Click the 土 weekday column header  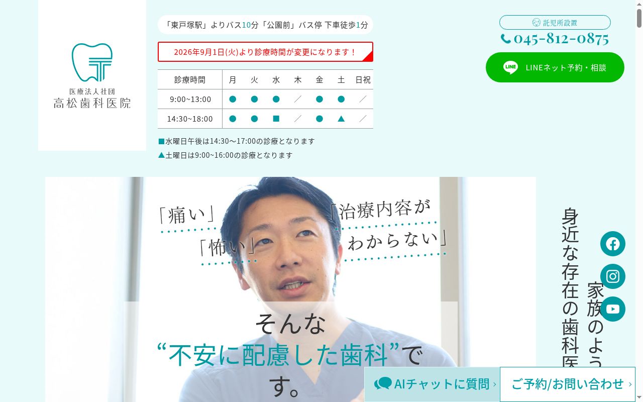[x=341, y=79]
